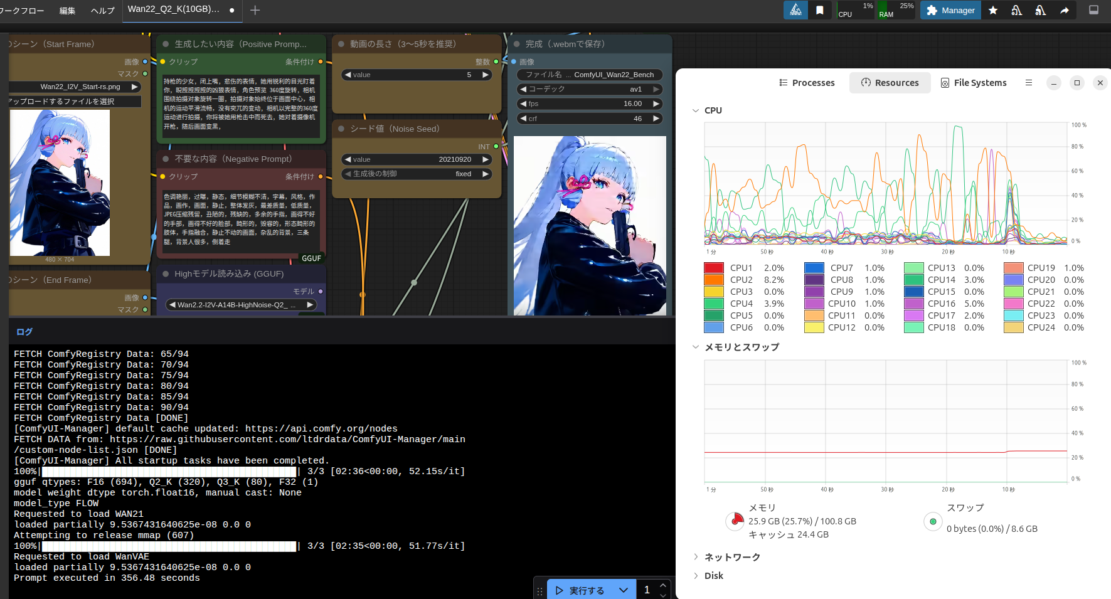Expand the ネットワーク section
1111x599 pixels.
(696, 557)
